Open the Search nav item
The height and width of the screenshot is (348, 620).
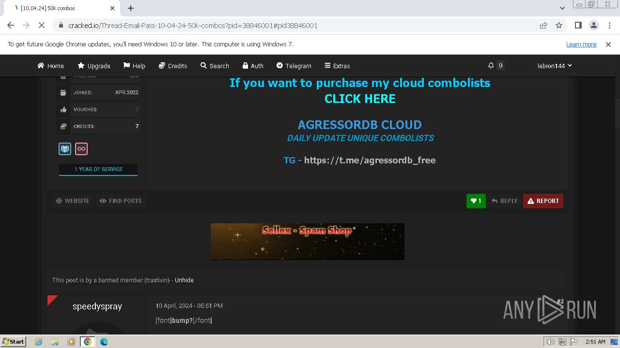pos(215,66)
